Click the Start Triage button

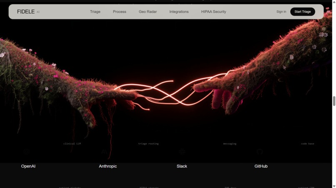point(303,12)
